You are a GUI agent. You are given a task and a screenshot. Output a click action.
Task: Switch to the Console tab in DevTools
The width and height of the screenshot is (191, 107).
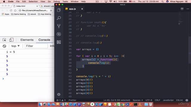pos(44,40)
